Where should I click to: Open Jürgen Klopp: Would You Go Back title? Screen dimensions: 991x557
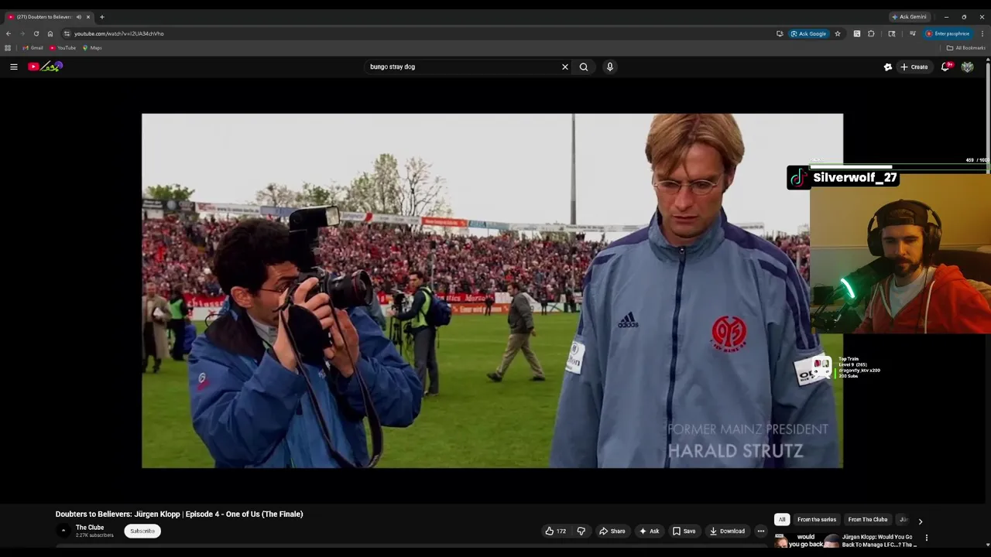click(x=880, y=541)
